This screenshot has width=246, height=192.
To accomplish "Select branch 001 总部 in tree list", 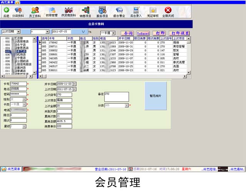I will pos(16,38).
